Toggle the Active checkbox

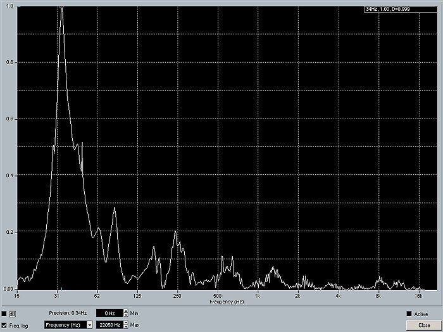coord(408,314)
